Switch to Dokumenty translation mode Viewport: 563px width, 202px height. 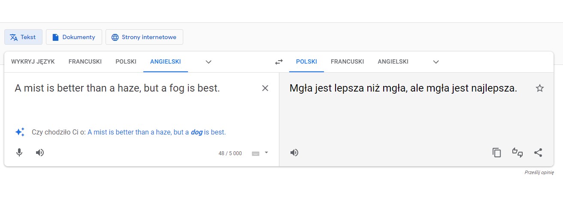click(74, 37)
